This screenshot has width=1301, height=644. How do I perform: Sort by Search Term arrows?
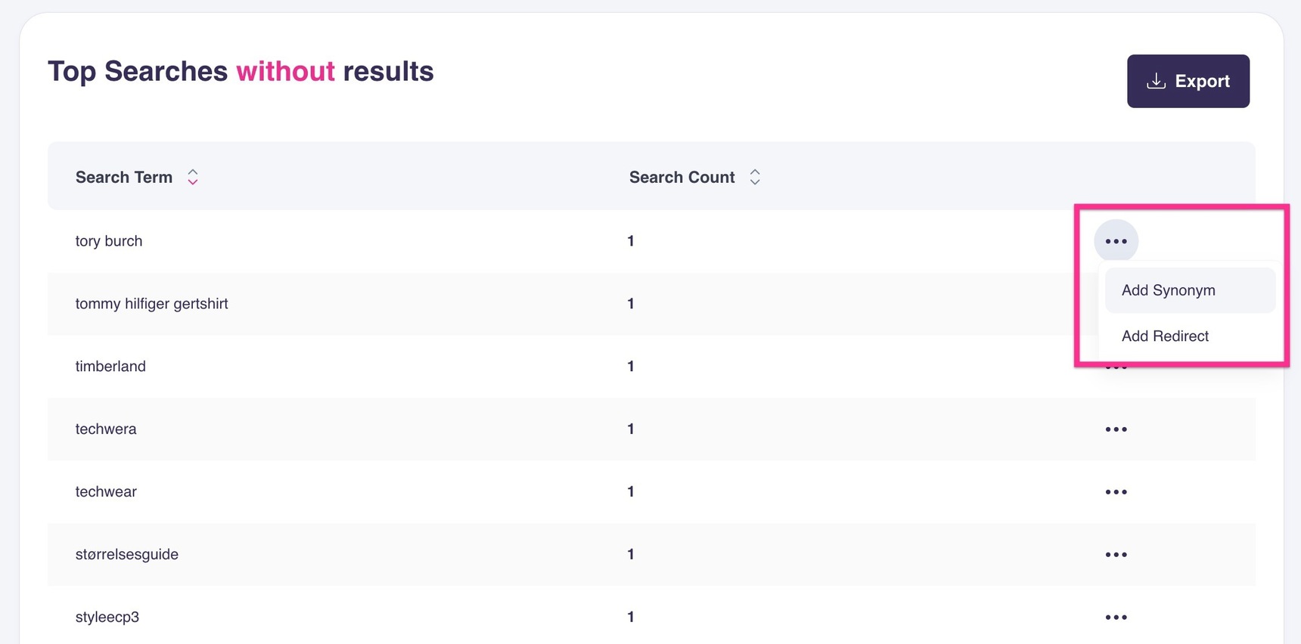coord(193,177)
